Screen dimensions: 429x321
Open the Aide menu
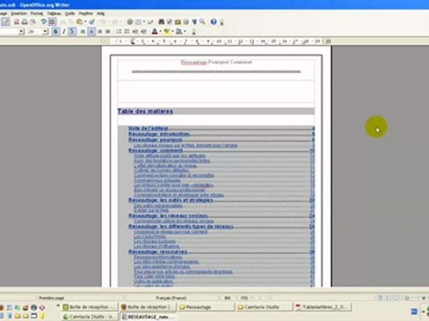(101, 13)
